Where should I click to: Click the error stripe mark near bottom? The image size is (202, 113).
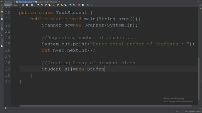201,87
